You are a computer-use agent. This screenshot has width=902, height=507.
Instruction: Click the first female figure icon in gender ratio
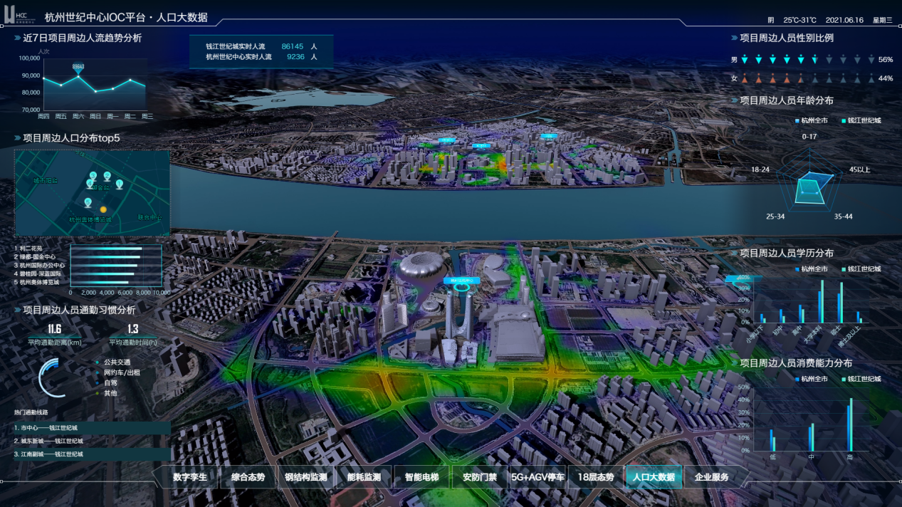(x=744, y=78)
